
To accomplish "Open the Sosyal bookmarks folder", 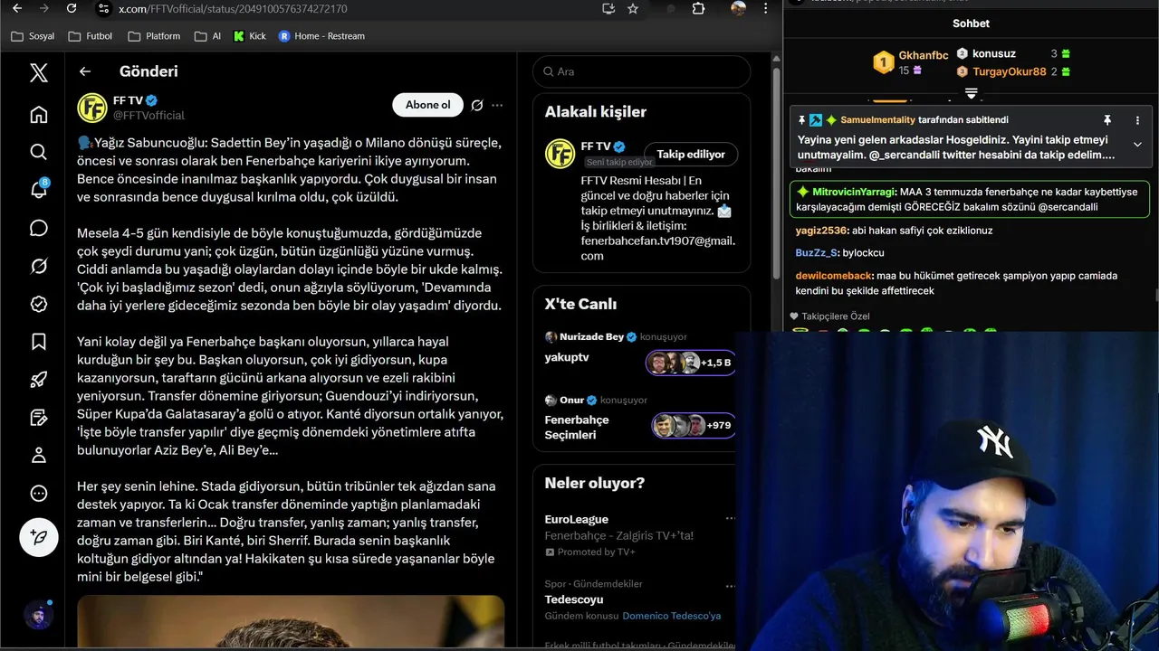I will coord(33,36).
